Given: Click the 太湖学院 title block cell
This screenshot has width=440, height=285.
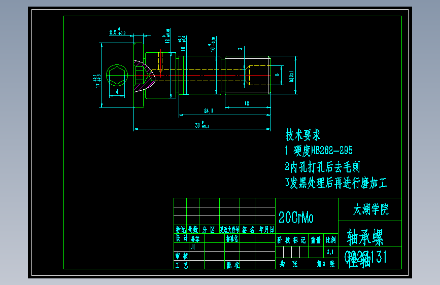Looking at the screenshot, I should 370,209.
